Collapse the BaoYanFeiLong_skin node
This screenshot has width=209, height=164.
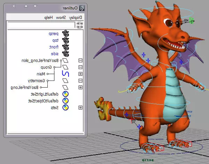click(x=80, y=60)
